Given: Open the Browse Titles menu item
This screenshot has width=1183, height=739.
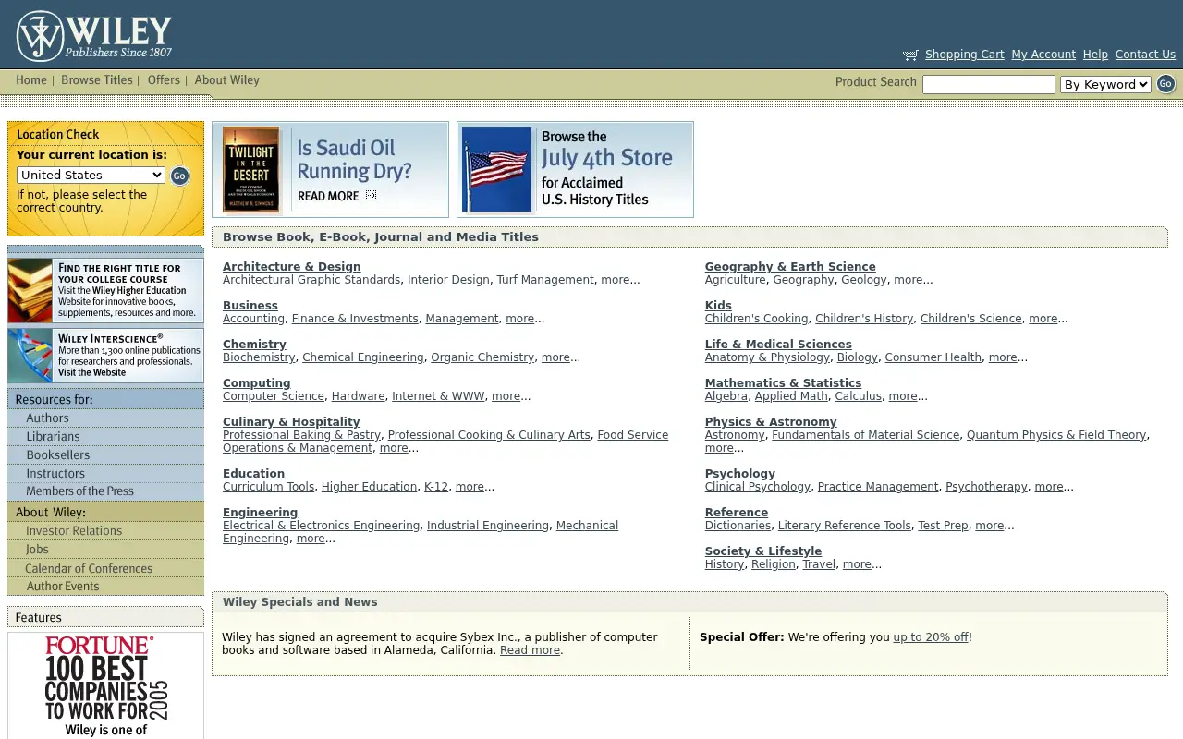Looking at the screenshot, I should coord(97,80).
